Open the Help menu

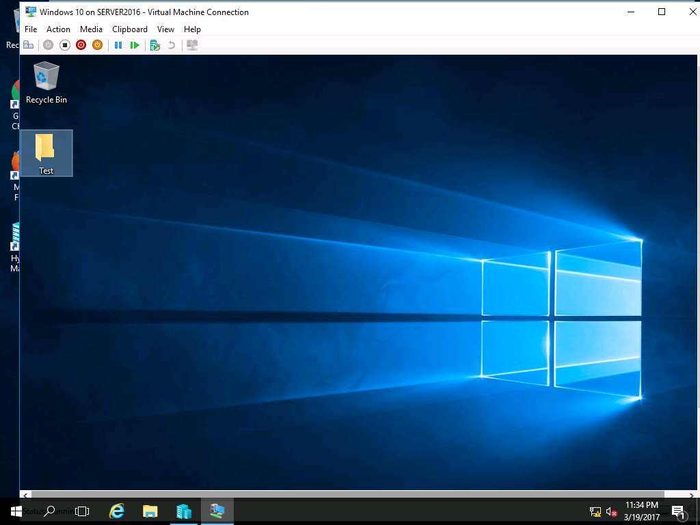point(192,29)
